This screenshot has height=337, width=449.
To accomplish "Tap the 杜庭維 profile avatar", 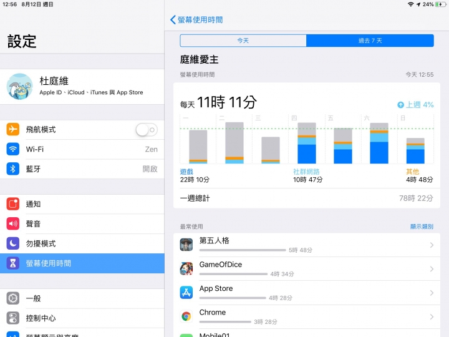I will pyautogui.click(x=20, y=87).
